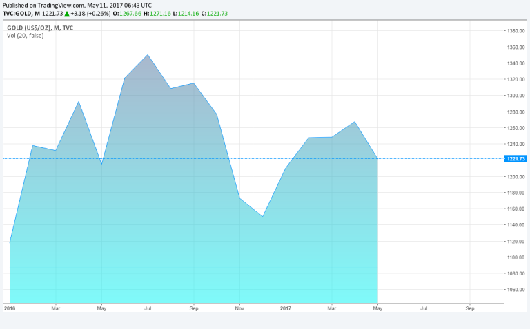Image resolution: width=530 pixels, height=329 pixels.
Task: Click the first Mar label on time axis
Action: tap(56, 308)
